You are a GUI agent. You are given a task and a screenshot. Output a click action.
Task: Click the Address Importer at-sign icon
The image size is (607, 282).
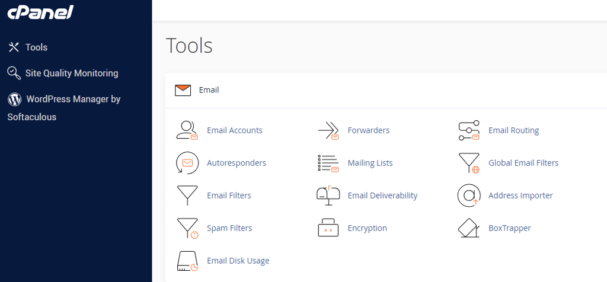tap(469, 196)
